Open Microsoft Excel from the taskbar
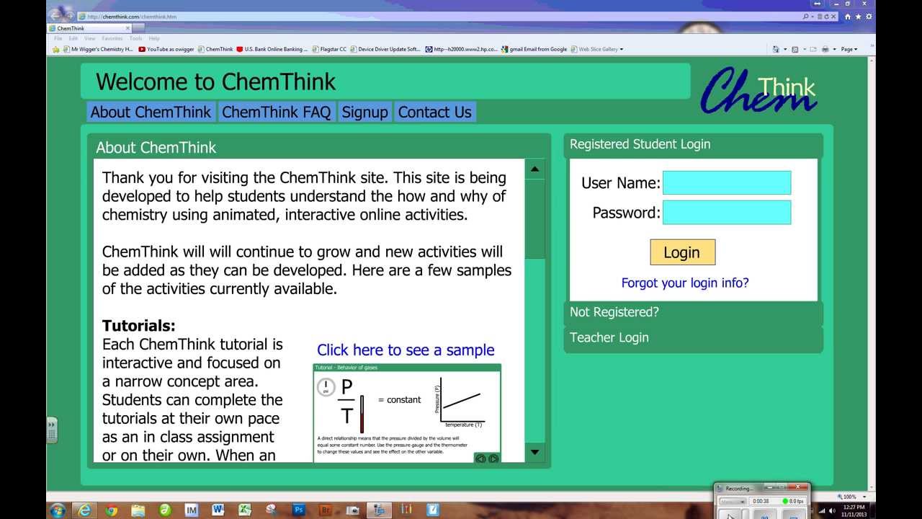This screenshot has height=519, width=922. click(245, 510)
